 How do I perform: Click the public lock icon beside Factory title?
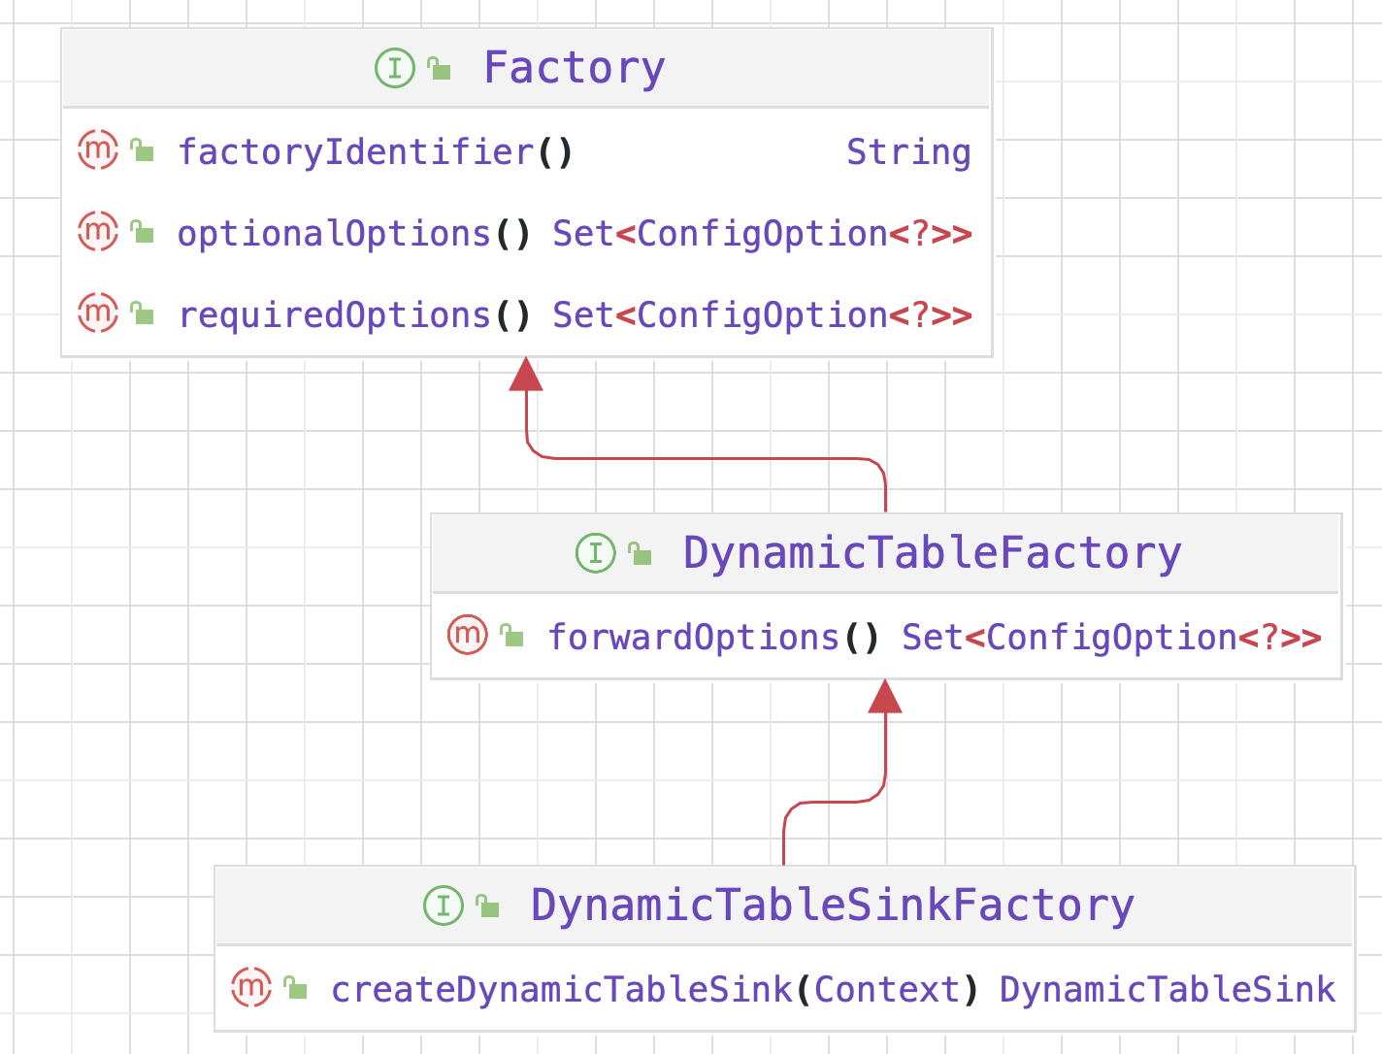pos(439,68)
